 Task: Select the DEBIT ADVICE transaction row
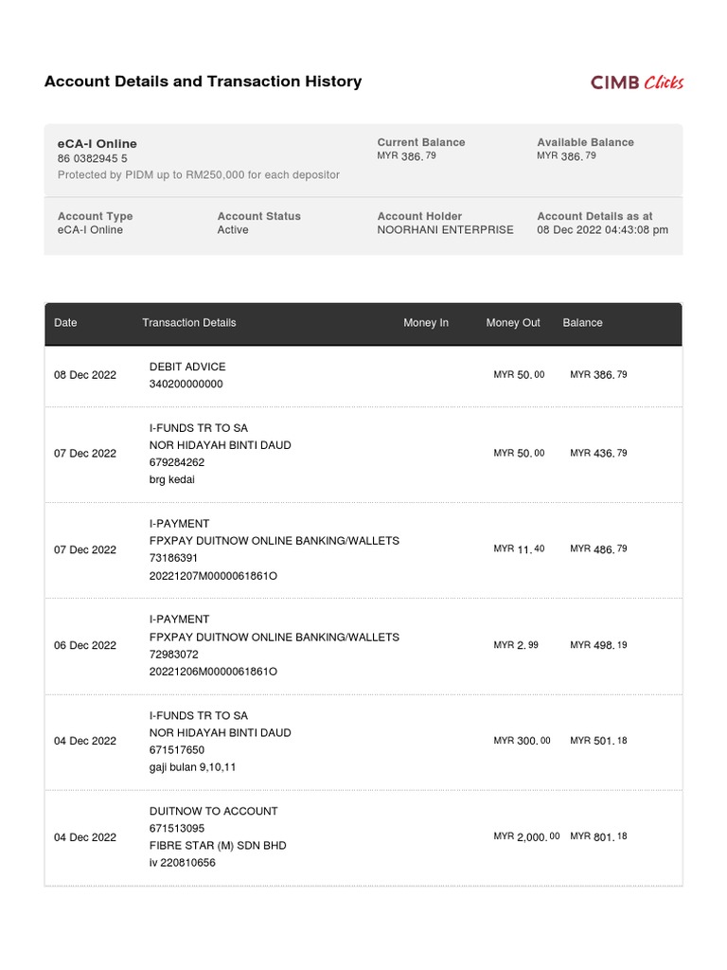(x=363, y=375)
